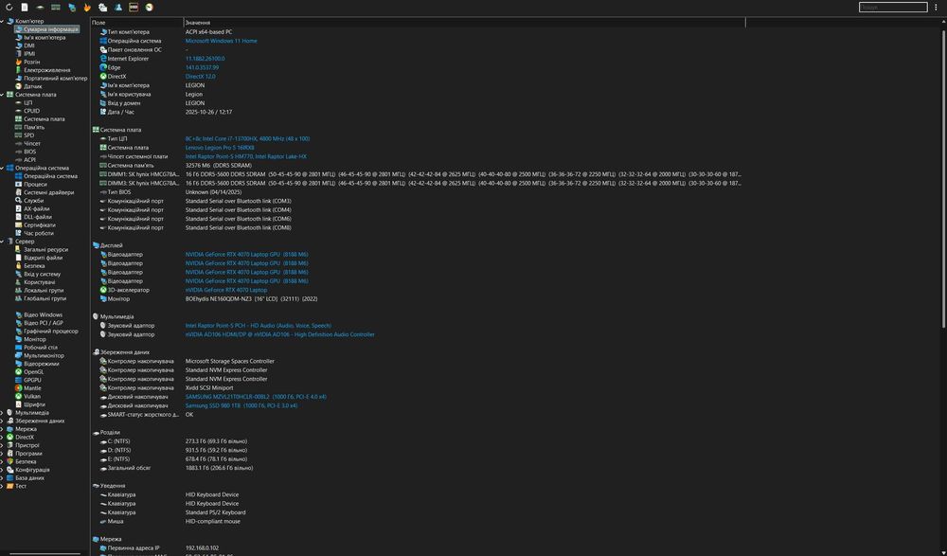Expand the Програми tree node
The image size is (947, 556).
pyautogui.click(x=3, y=454)
